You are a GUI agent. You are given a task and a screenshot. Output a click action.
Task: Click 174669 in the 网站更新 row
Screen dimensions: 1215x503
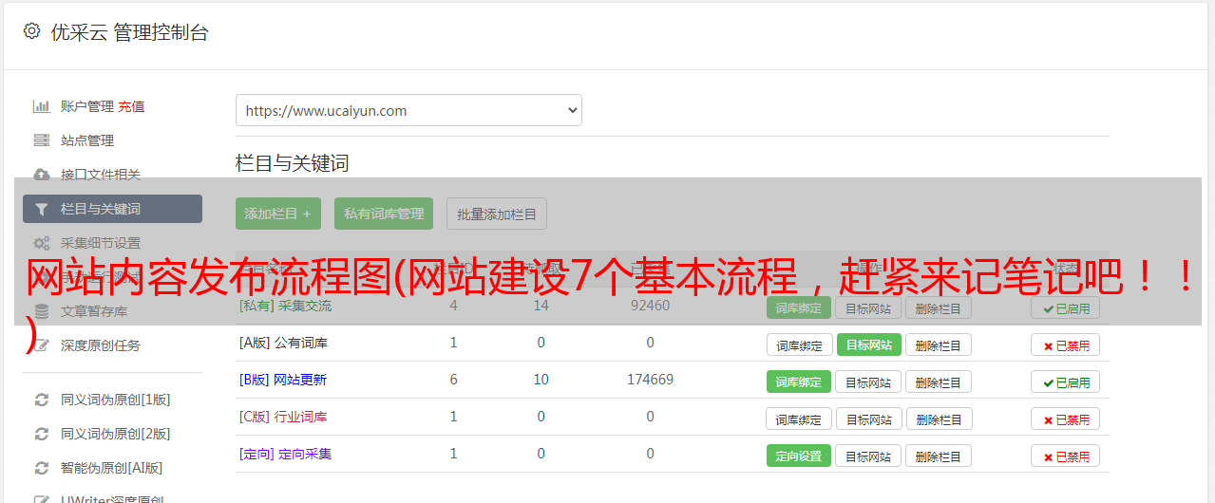coord(650,380)
